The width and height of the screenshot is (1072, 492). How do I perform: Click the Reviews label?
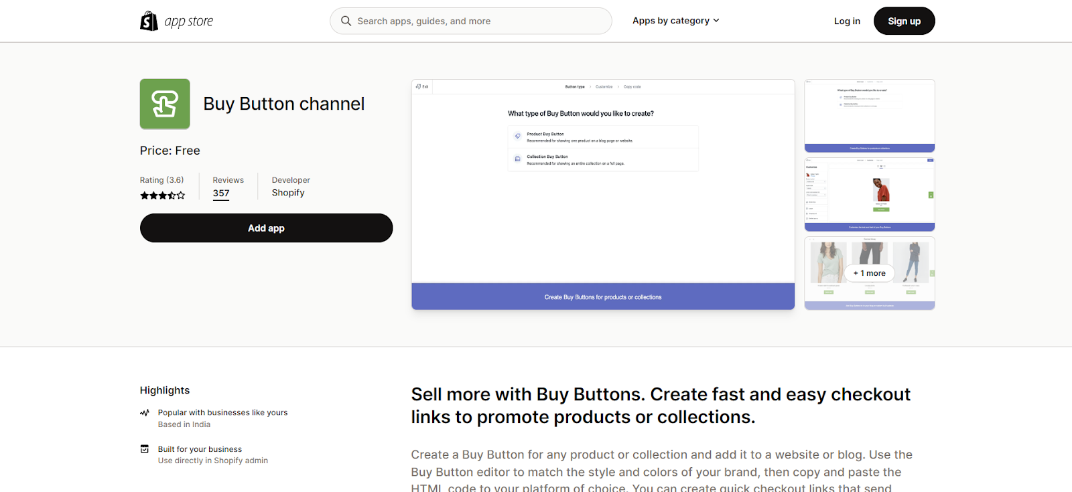(228, 180)
